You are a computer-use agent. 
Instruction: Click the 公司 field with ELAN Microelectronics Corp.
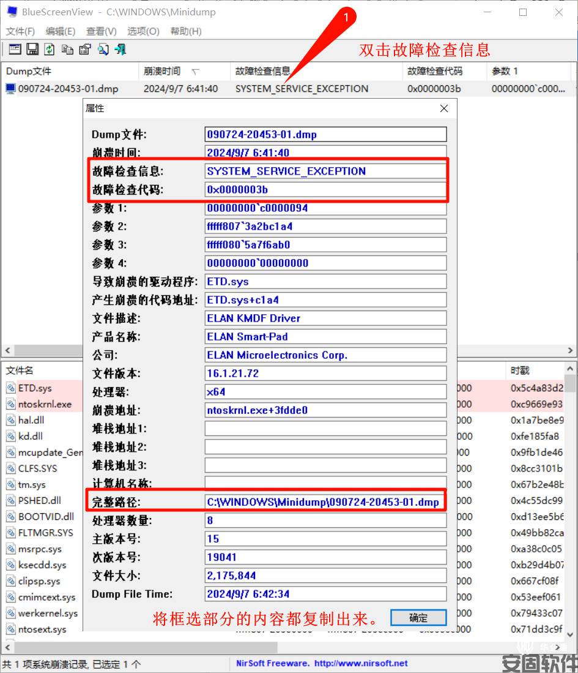click(x=325, y=355)
